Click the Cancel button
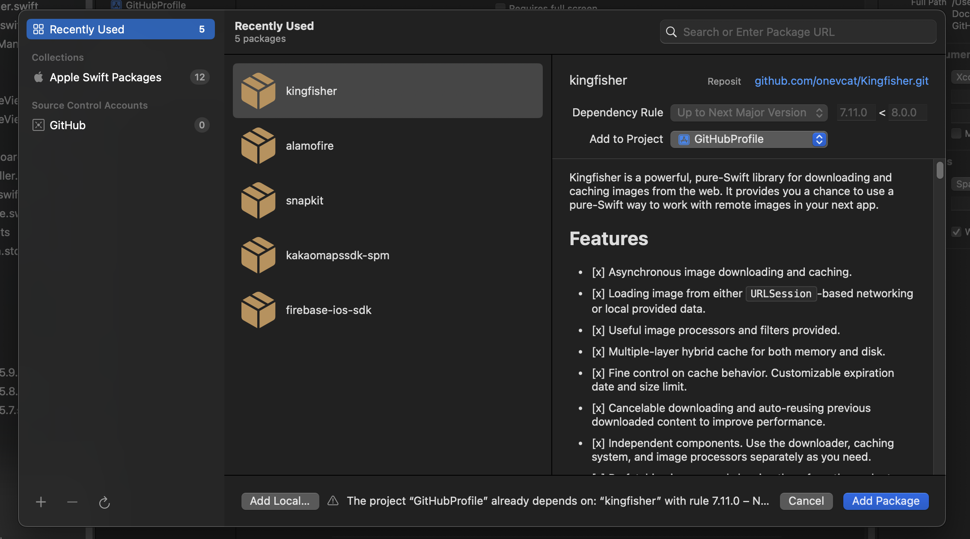The height and width of the screenshot is (539, 970). pos(806,501)
